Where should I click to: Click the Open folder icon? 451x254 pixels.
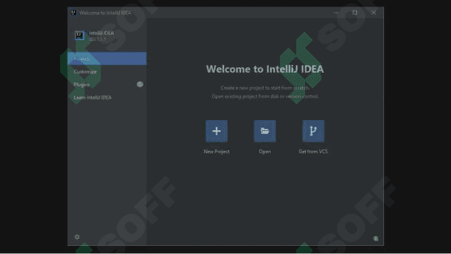(264, 131)
